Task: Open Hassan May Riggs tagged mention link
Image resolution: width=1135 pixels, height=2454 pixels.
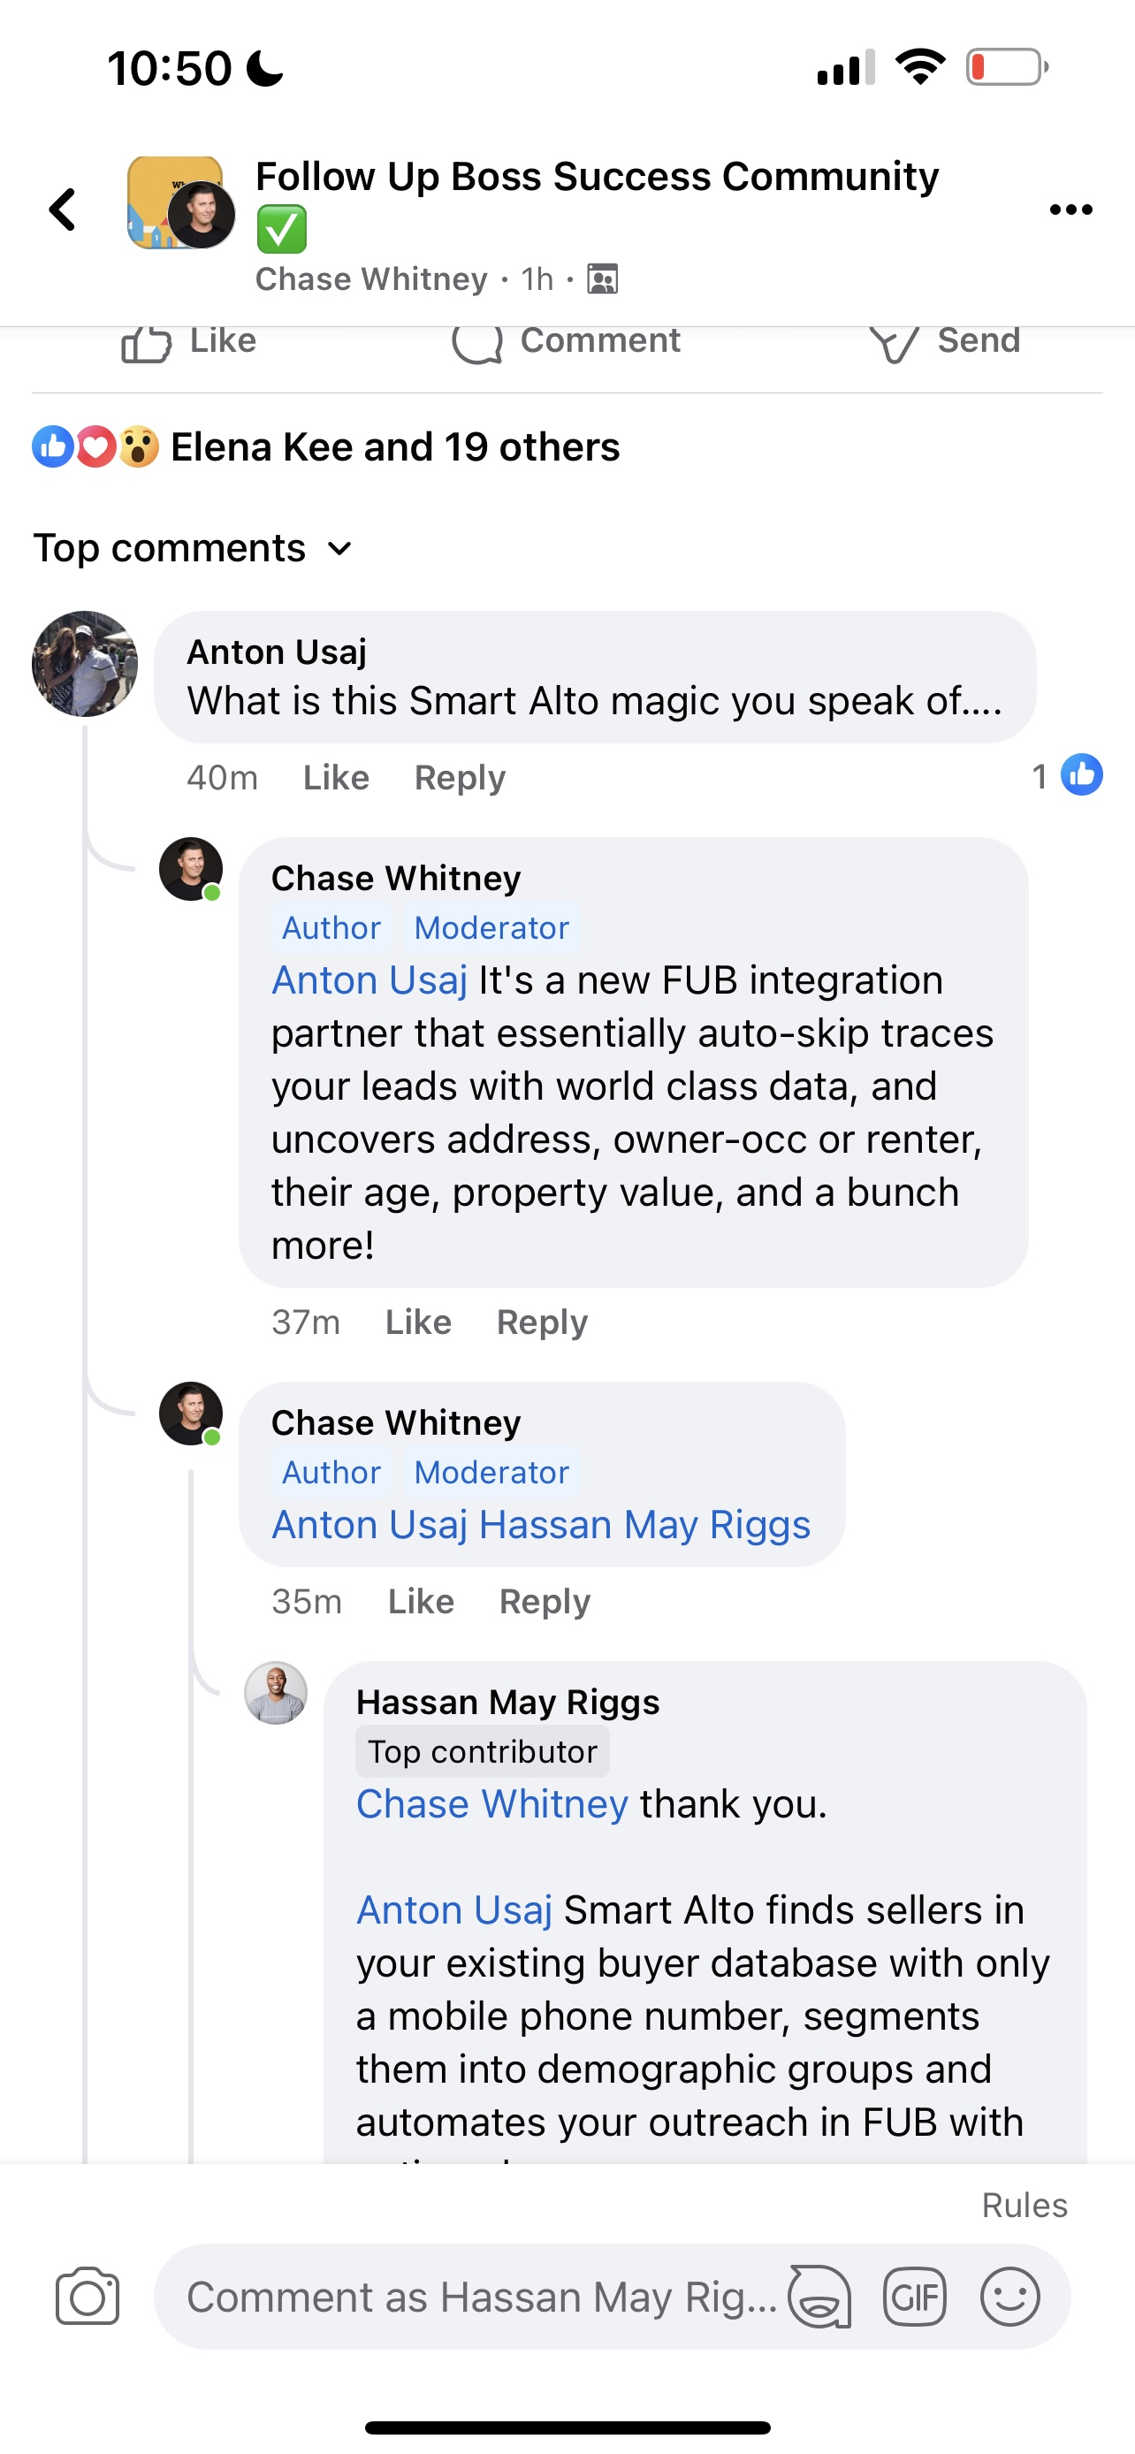Action: 644,1525
